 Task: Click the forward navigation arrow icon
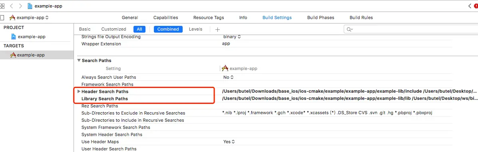[x=20, y=6]
